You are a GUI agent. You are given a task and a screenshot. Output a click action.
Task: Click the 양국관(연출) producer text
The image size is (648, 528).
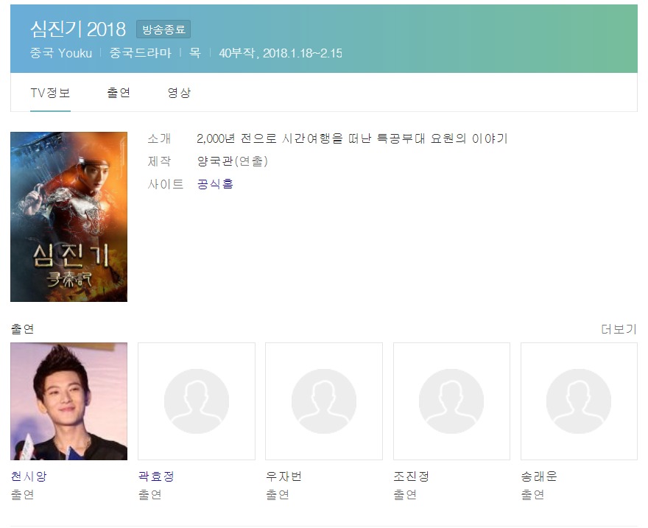[233, 161]
